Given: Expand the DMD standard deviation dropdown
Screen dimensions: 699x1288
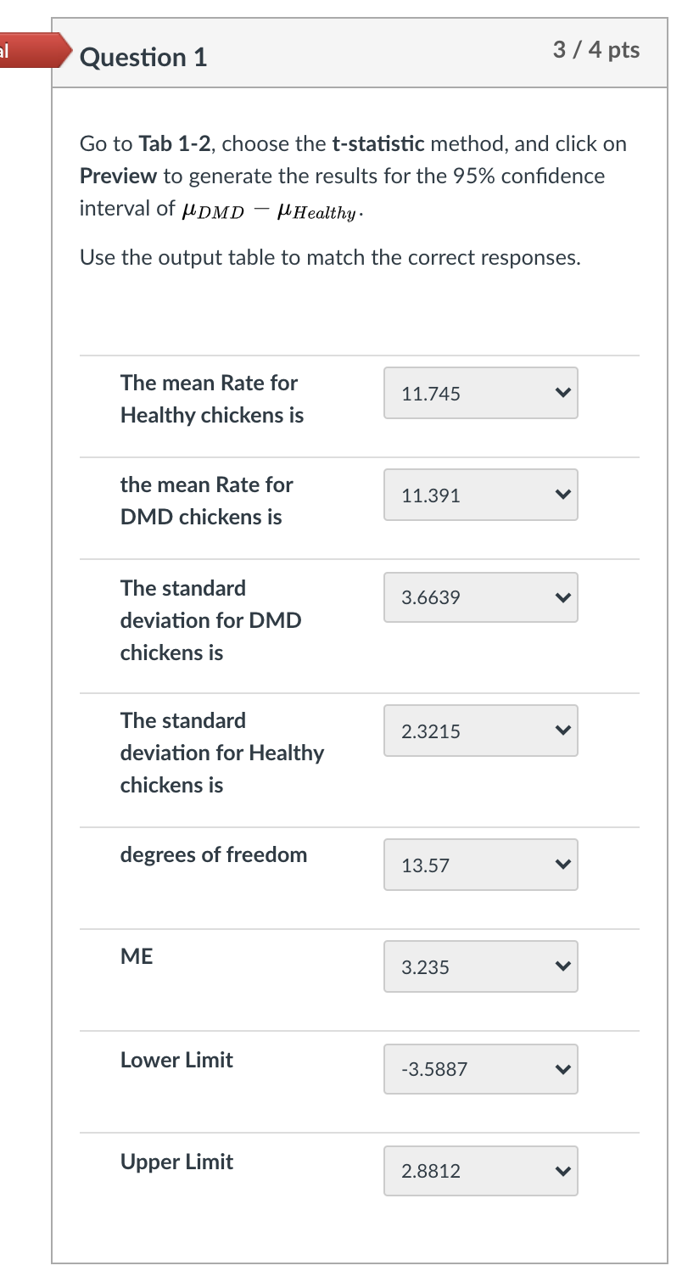Looking at the screenshot, I should point(480,597).
